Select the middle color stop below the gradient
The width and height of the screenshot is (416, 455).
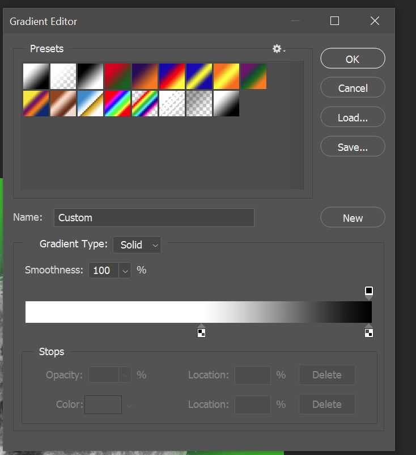(201, 331)
